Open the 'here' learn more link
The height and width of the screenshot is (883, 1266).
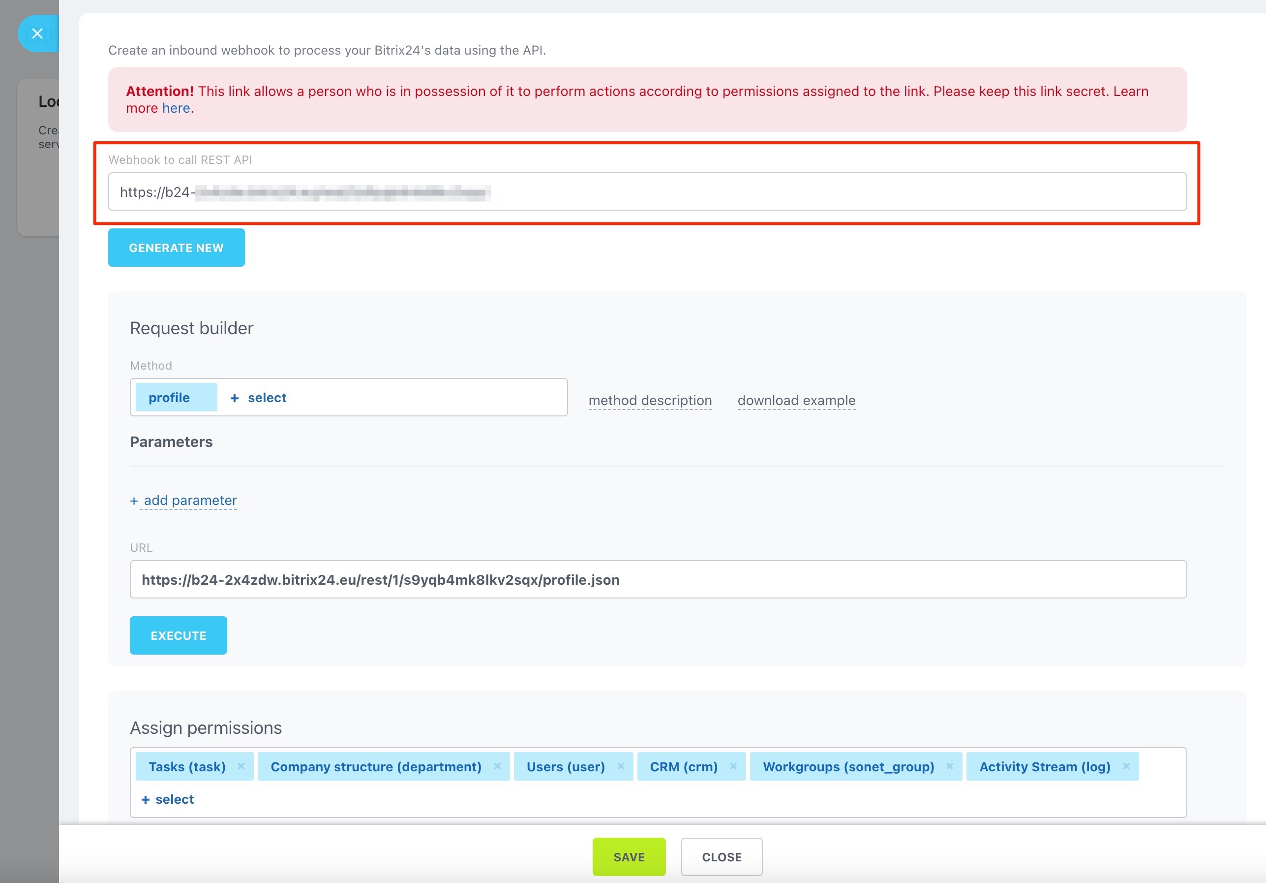pos(176,108)
